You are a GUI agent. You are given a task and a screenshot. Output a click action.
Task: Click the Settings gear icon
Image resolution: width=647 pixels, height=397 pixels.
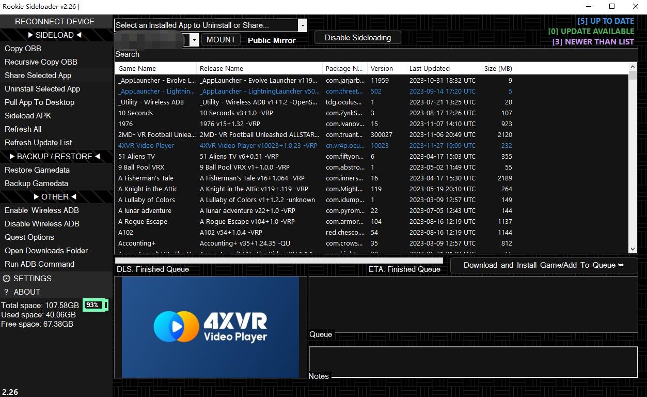tap(6, 278)
